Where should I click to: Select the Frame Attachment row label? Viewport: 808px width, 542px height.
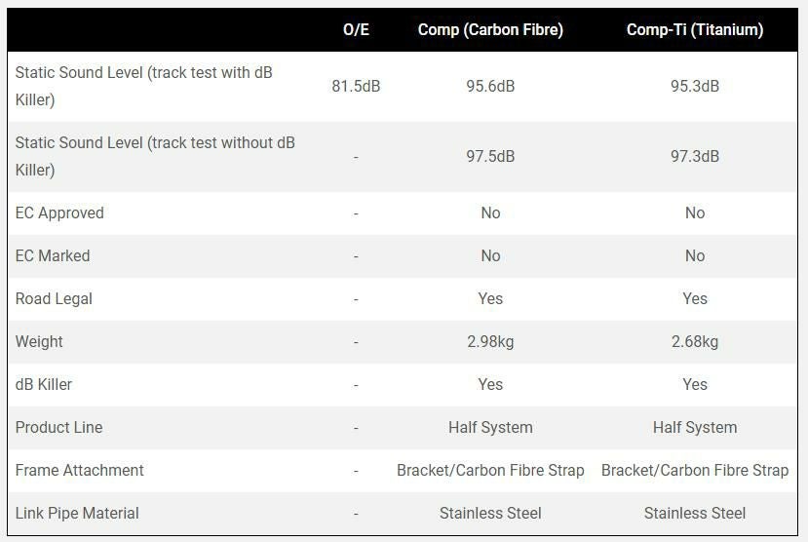79,470
